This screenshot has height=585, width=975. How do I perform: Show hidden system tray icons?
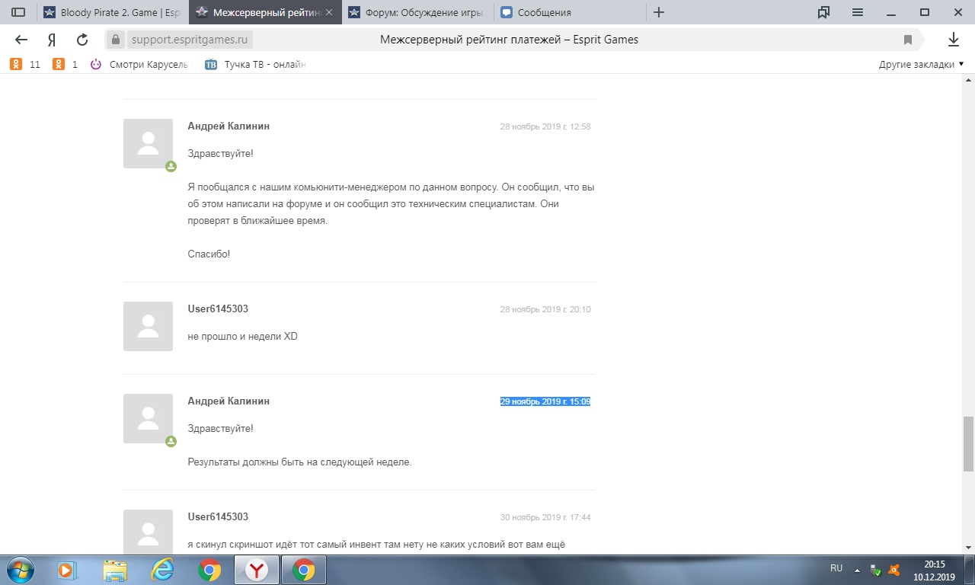(x=857, y=570)
